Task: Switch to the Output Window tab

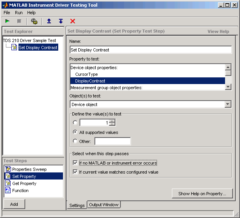Action: 104,205
